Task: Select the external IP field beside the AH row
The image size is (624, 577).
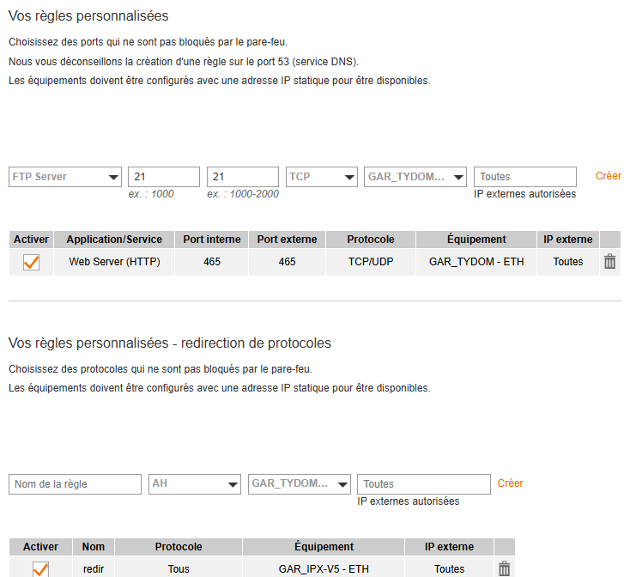Action: pos(423,484)
